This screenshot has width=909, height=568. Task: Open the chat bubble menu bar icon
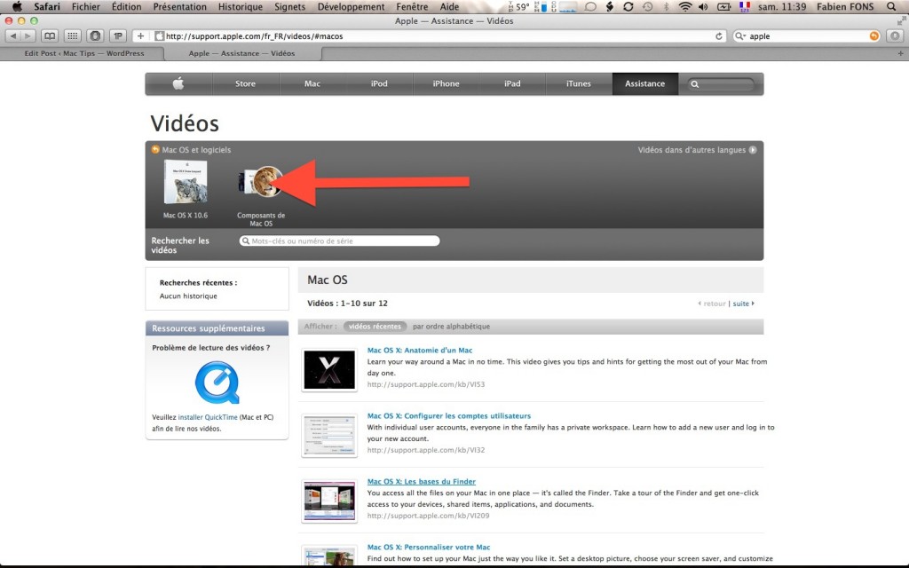click(x=590, y=7)
